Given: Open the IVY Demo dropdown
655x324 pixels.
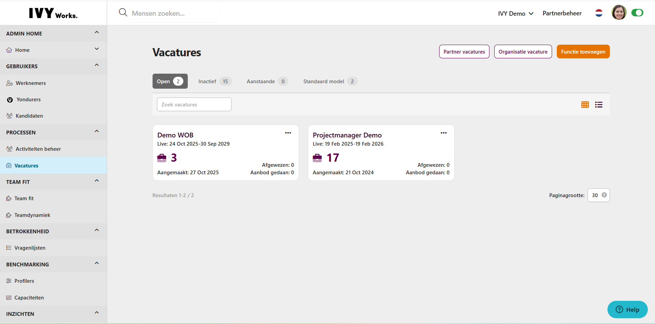Looking at the screenshot, I should point(515,14).
